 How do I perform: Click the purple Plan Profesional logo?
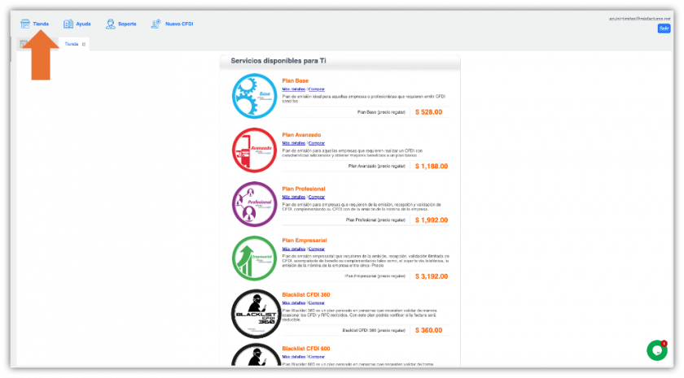[254, 204]
